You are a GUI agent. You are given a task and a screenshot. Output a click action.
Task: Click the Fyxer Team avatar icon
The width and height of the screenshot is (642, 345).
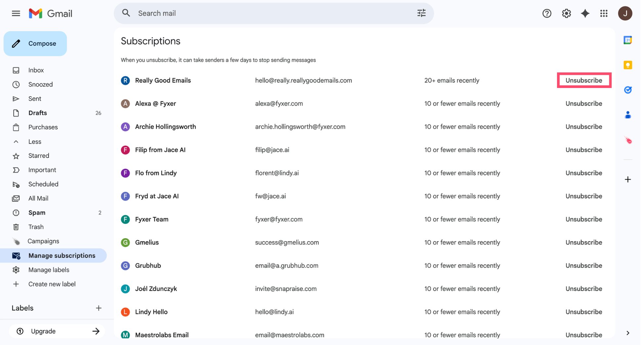click(125, 219)
